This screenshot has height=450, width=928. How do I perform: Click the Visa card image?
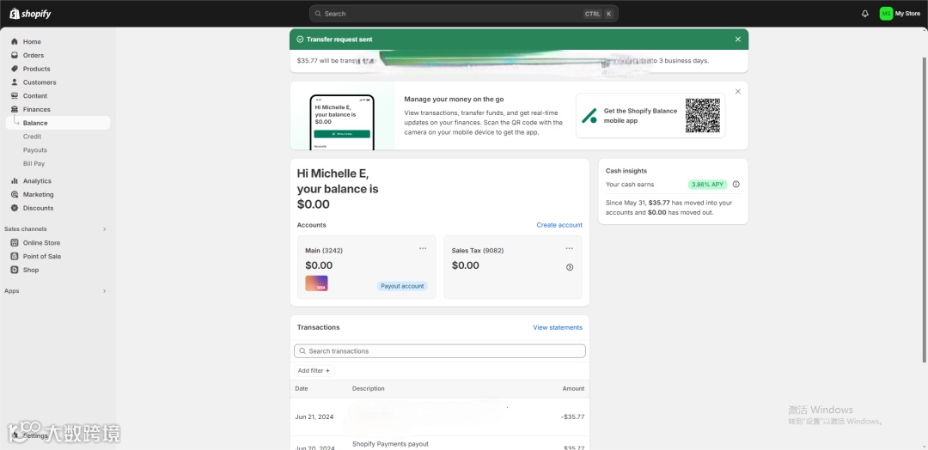click(316, 283)
